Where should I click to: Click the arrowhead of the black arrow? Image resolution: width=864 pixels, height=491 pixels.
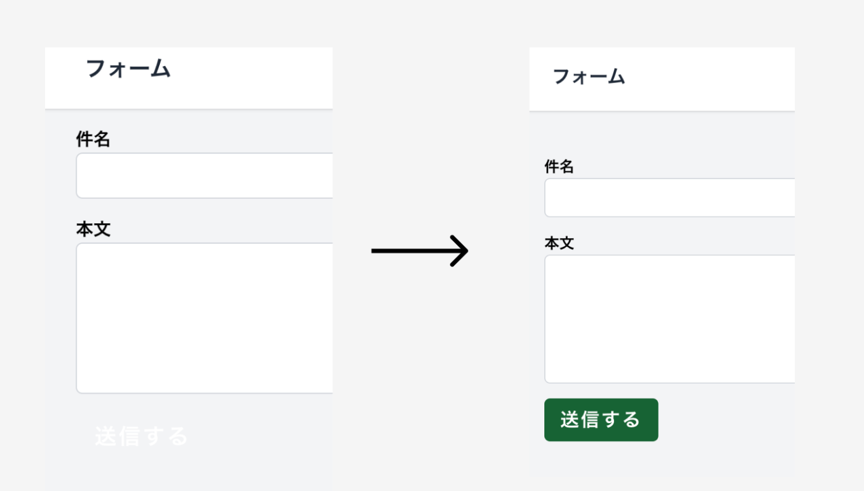click(x=461, y=251)
